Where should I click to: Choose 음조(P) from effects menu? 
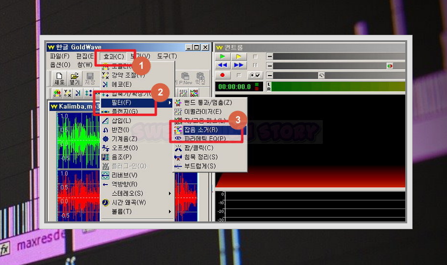137,157
